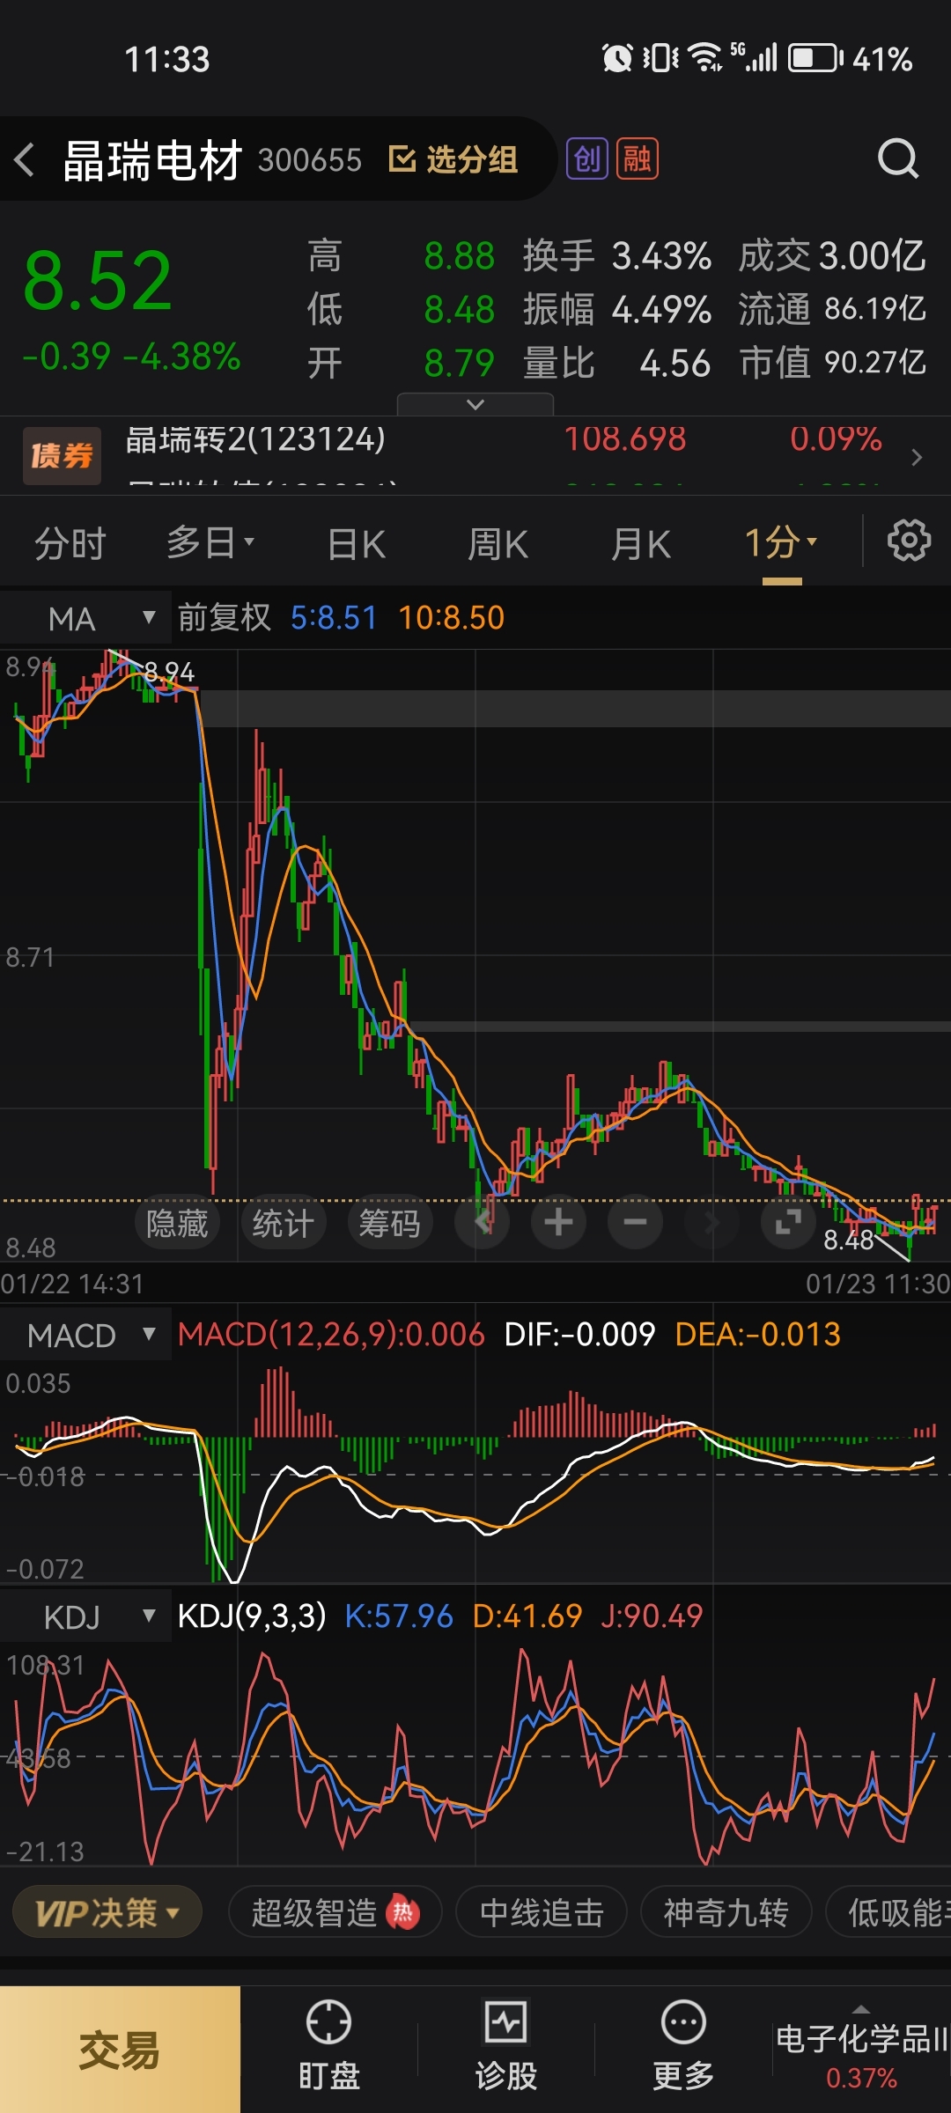
Task: Zoom in chart with plus icon
Action: [558, 1222]
